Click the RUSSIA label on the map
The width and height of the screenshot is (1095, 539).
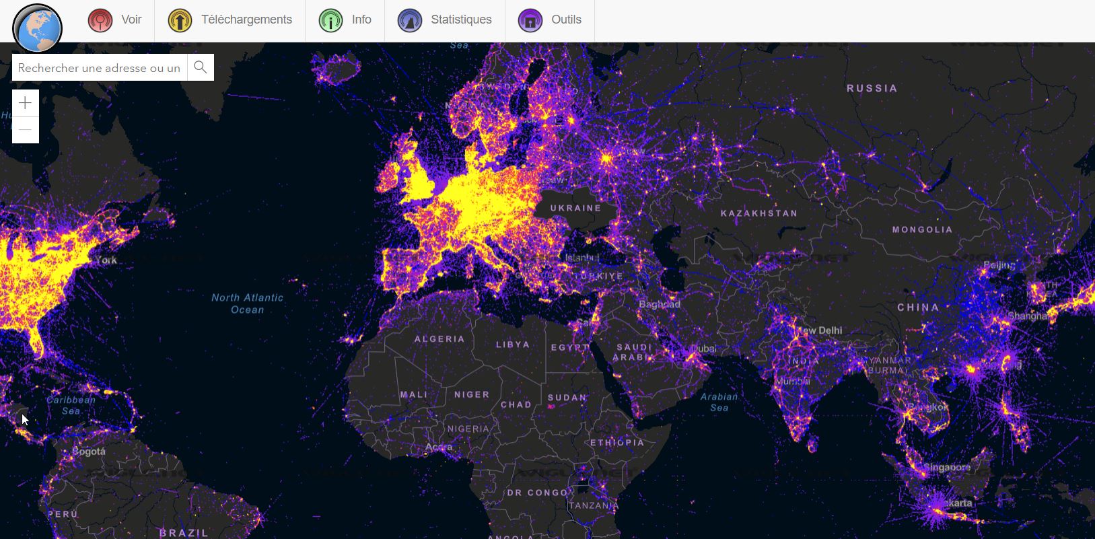click(x=872, y=88)
